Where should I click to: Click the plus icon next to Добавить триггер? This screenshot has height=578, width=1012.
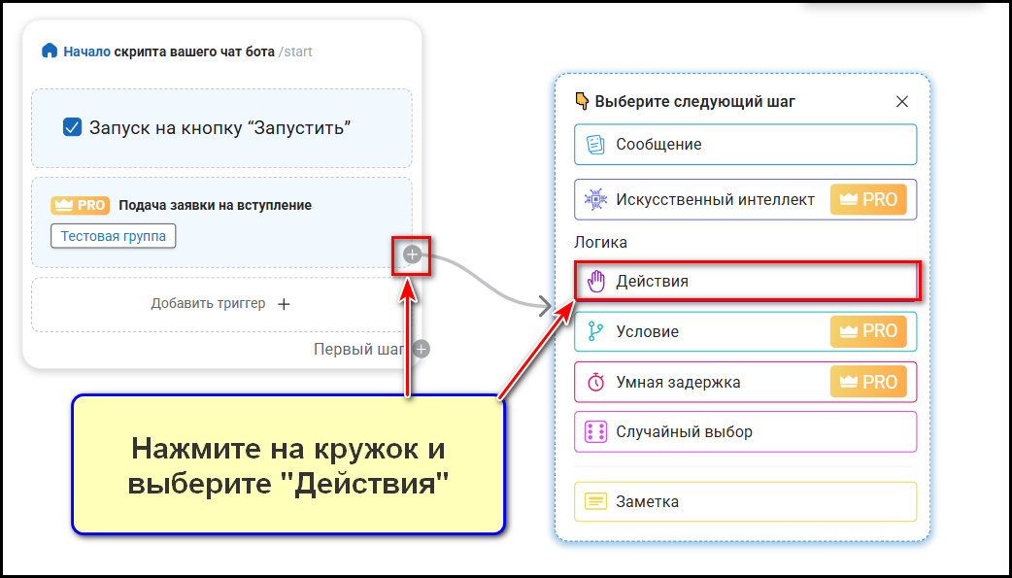[x=284, y=304]
